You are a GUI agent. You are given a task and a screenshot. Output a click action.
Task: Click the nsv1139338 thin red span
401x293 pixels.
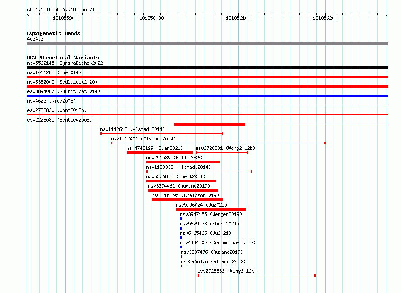tap(199, 171)
